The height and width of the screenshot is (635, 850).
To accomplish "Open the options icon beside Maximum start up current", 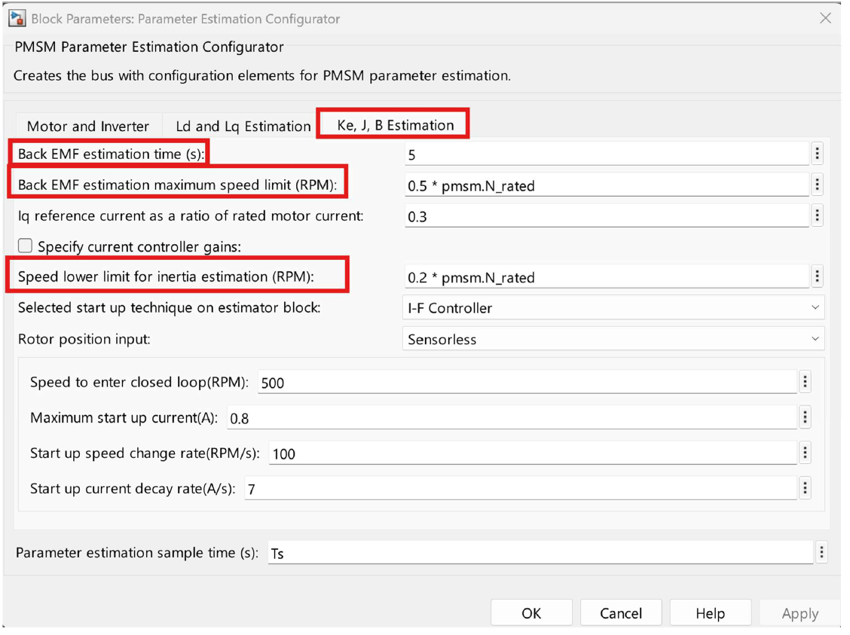I will click(x=805, y=418).
